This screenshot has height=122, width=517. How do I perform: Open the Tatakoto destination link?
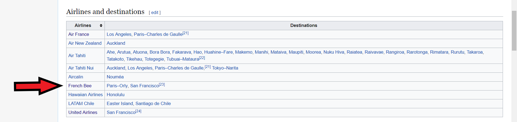point(115,59)
